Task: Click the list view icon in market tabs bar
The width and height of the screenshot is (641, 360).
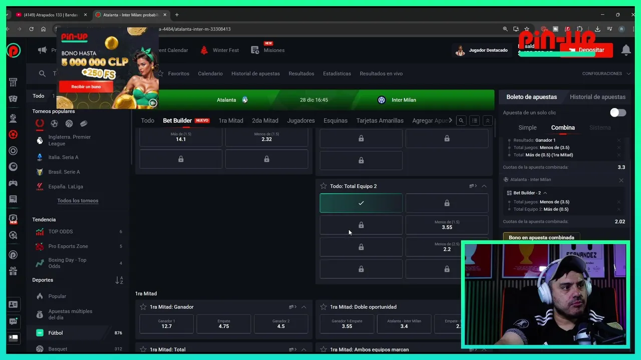Action: pos(474,120)
